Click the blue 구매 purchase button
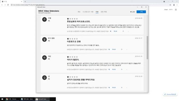The width and height of the screenshot is (179, 101). pyautogui.click(x=141, y=12)
